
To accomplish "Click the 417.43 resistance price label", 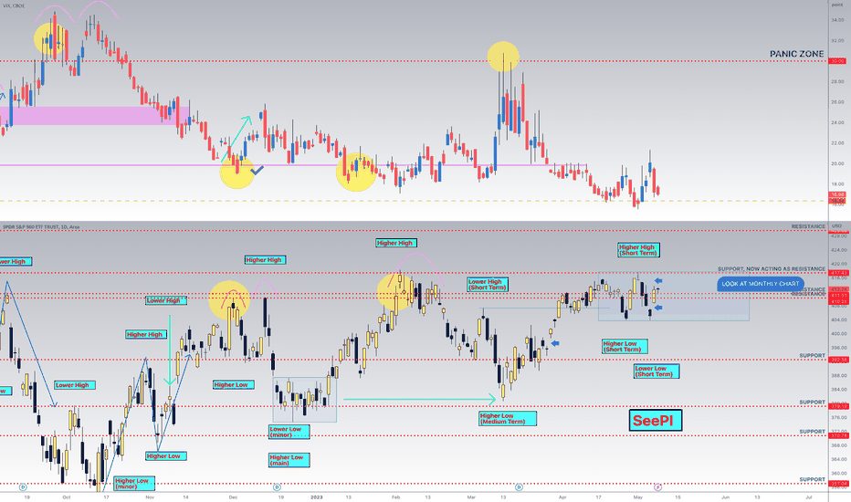I will point(837,273).
